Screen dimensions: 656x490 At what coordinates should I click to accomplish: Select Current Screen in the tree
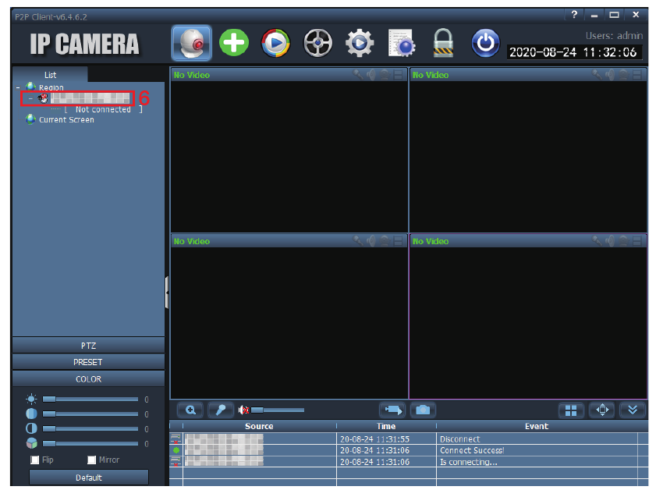click(x=66, y=119)
